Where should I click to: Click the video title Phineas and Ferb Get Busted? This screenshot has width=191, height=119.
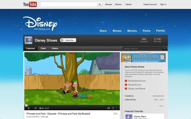click(x=58, y=114)
